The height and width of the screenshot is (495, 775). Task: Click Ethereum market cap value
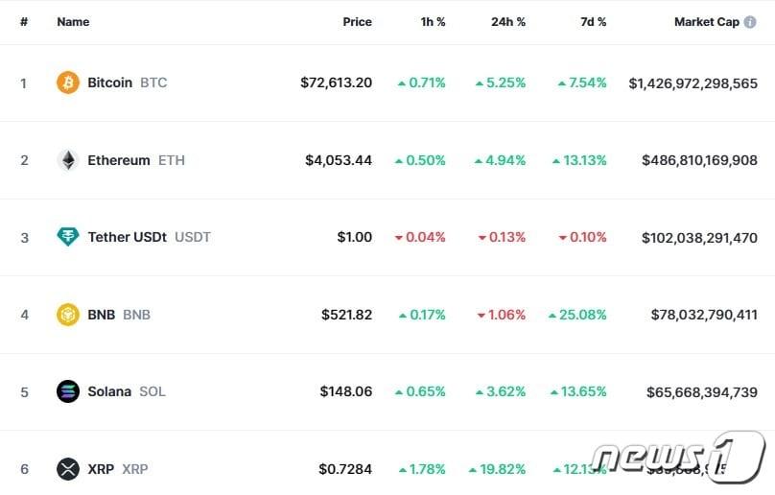click(699, 160)
